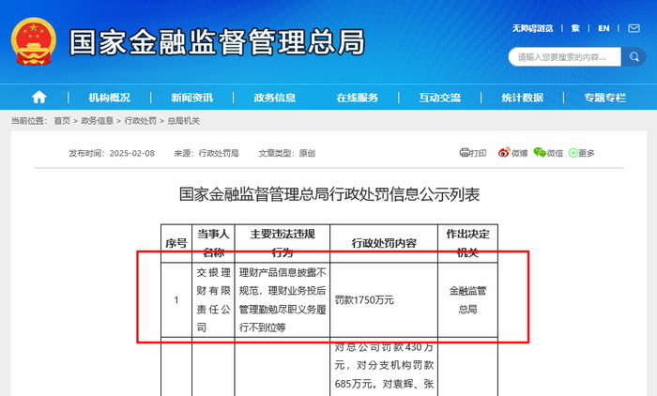The width and height of the screenshot is (657, 396).
Task: Open the home icon in navigation bar
Action: (x=39, y=98)
